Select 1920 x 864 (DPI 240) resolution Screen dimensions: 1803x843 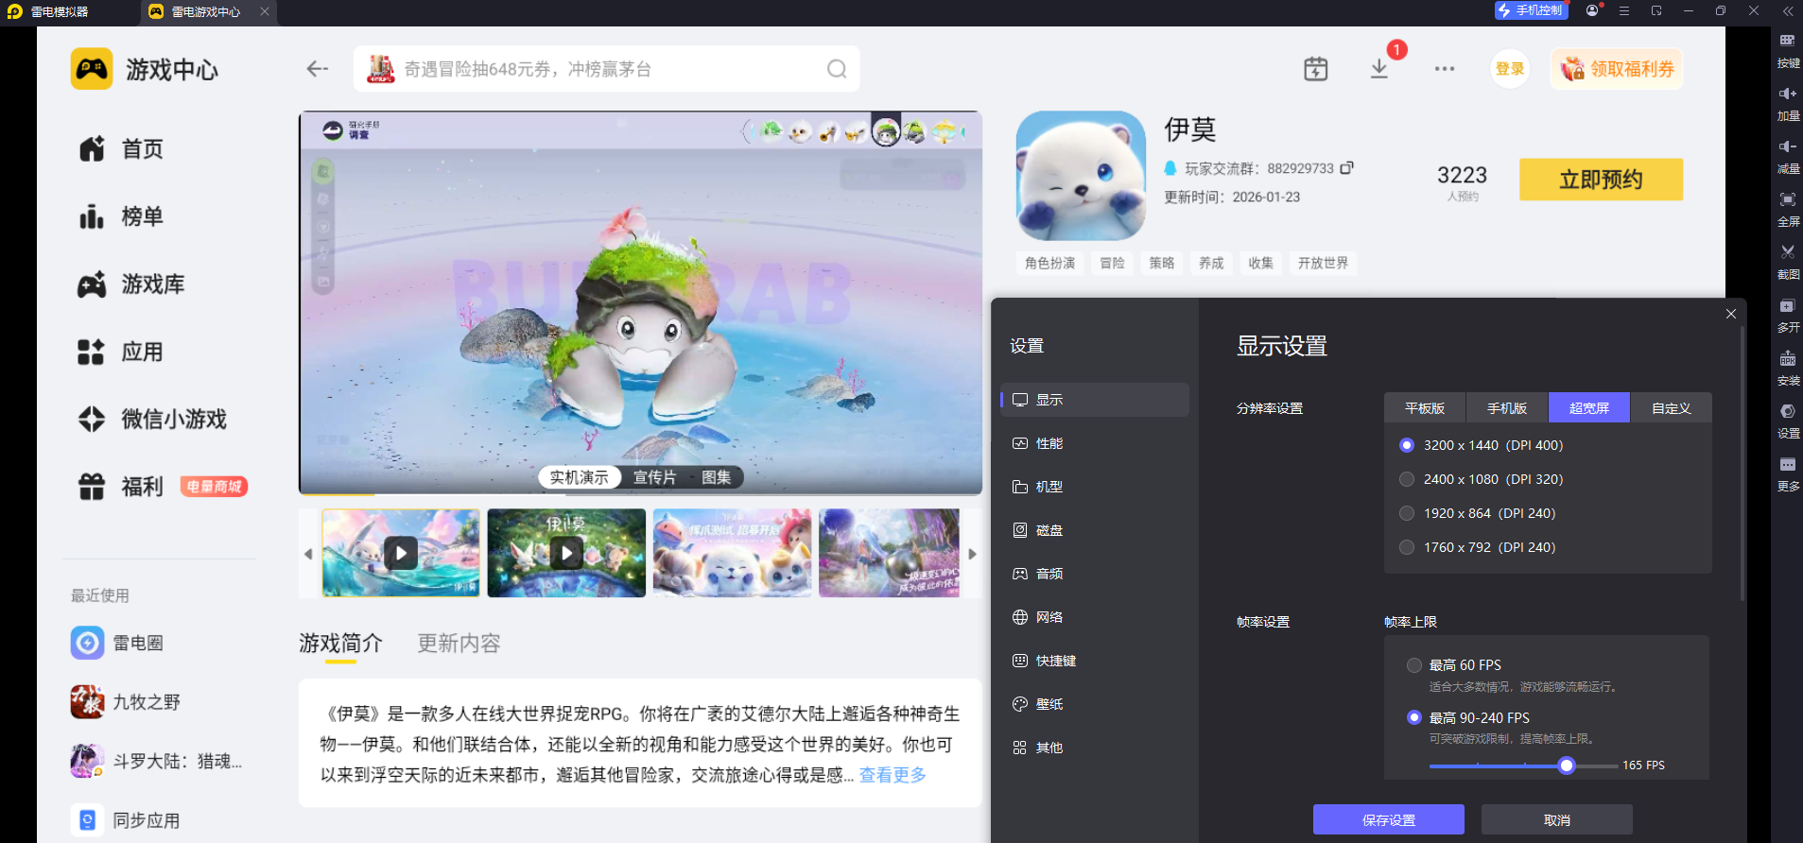click(1407, 513)
